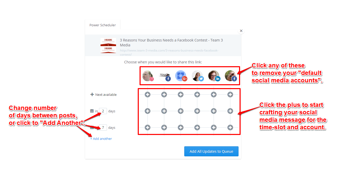Add 2-day post for Google+ account

coord(181,111)
